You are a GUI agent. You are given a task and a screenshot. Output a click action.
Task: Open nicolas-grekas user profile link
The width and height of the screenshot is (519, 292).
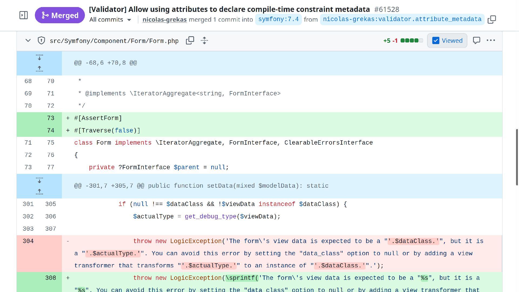164,19
